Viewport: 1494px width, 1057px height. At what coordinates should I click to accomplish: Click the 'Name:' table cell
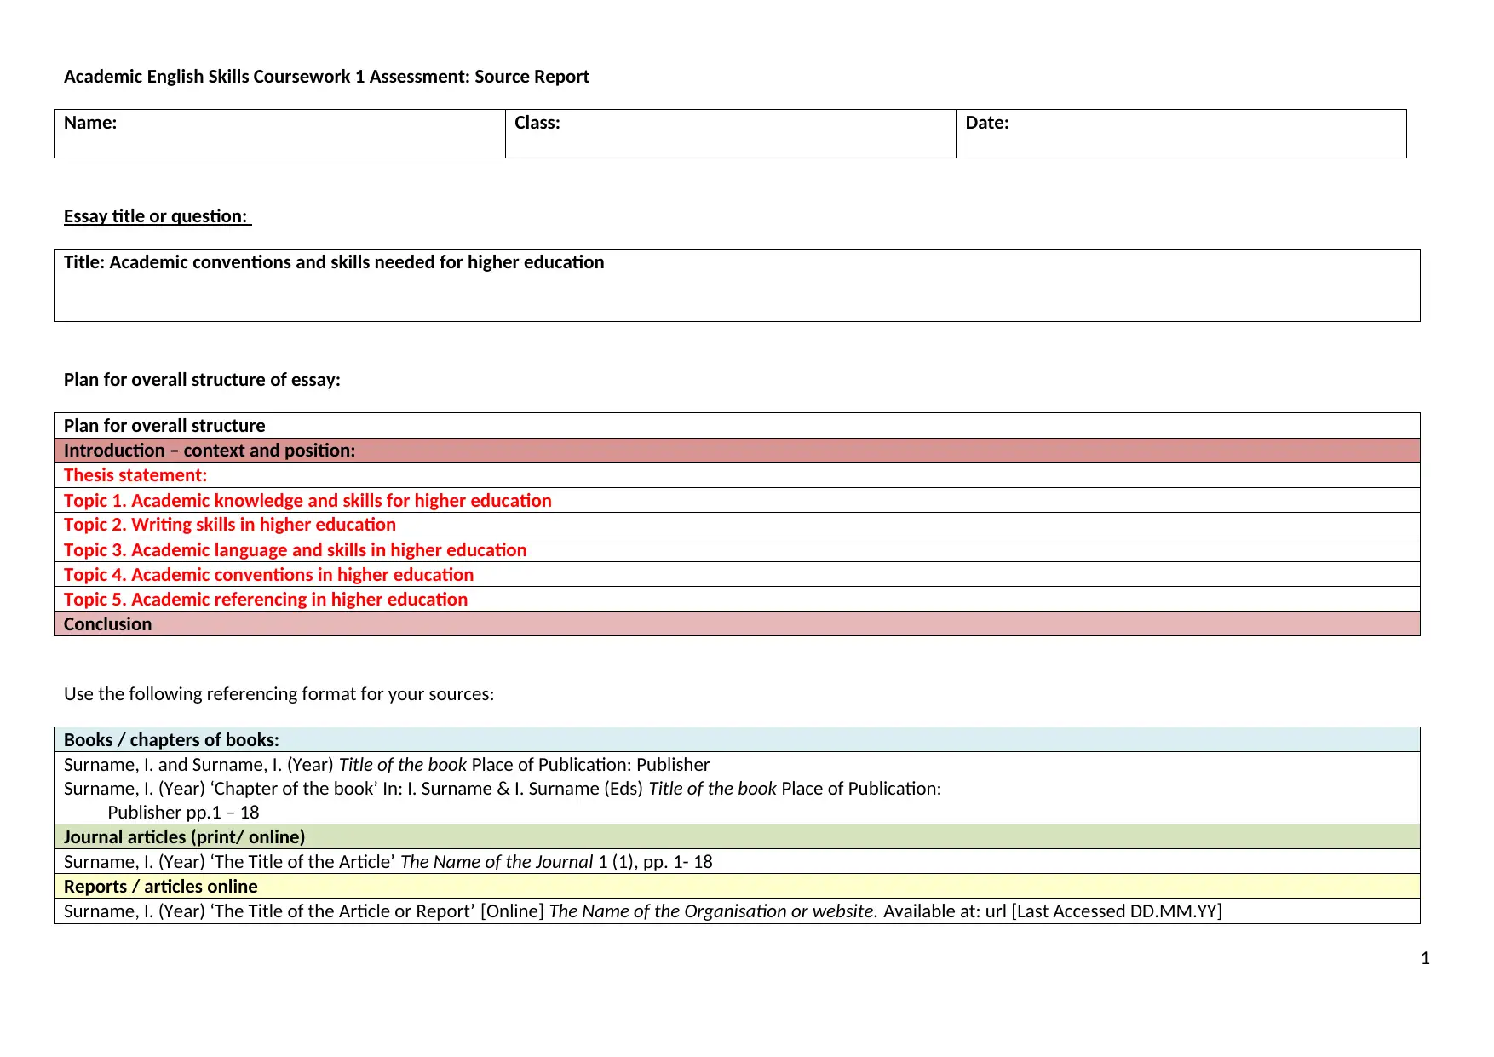279,134
